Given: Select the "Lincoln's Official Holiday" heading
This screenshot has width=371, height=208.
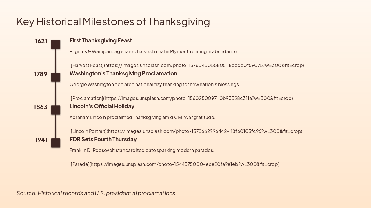Looking at the screenshot, I should 102,106.
